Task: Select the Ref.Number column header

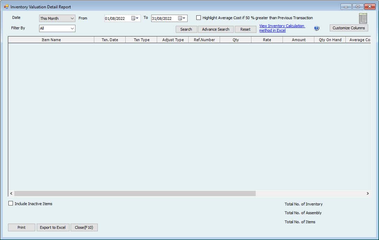Action: click(204, 40)
